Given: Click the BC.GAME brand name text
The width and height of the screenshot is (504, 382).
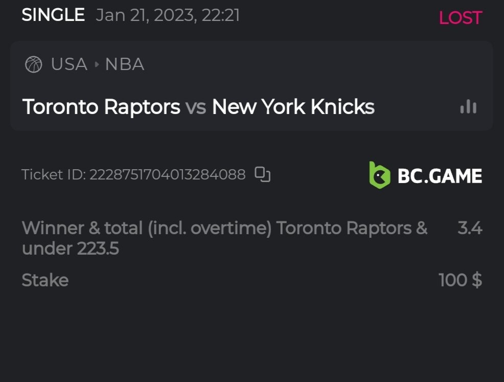Looking at the screenshot, I should [x=440, y=176].
